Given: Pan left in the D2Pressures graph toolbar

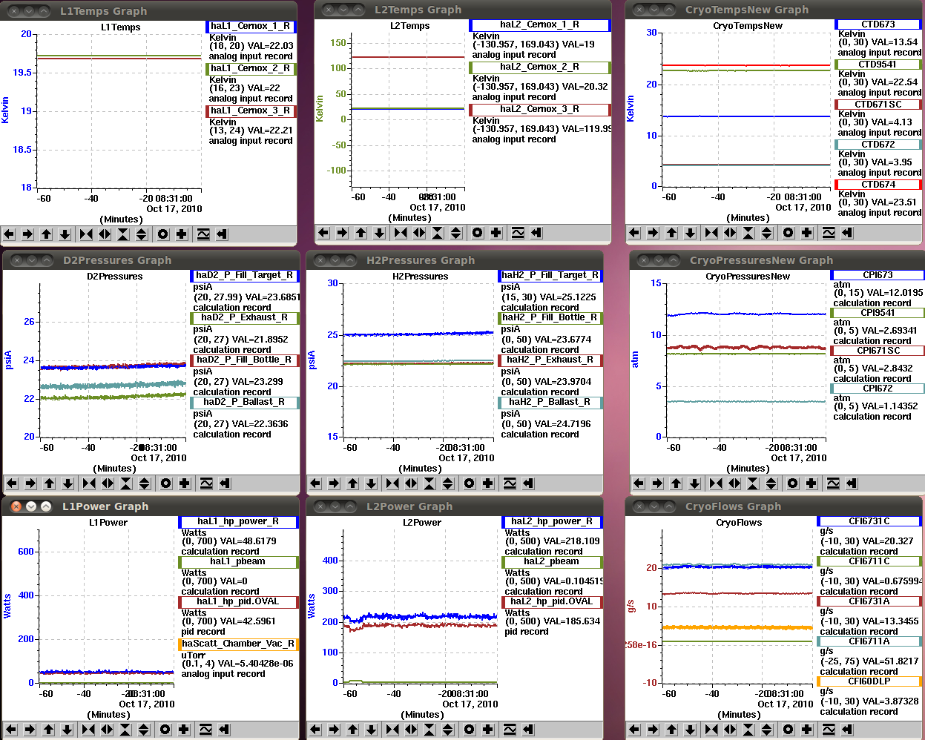Looking at the screenshot, I should 12,483.
